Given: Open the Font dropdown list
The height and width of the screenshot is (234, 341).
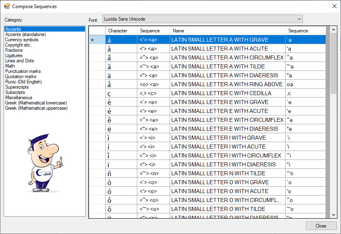Looking at the screenshot, I should pos(299,19).
